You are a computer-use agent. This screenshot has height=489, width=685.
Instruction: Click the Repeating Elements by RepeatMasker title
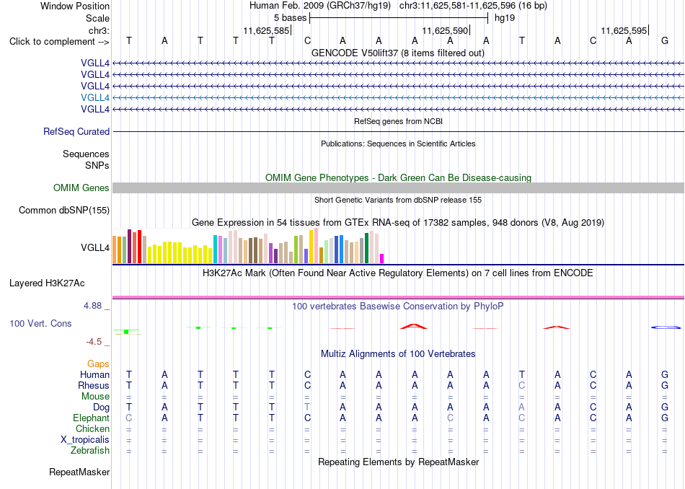[x=398, y=462]
